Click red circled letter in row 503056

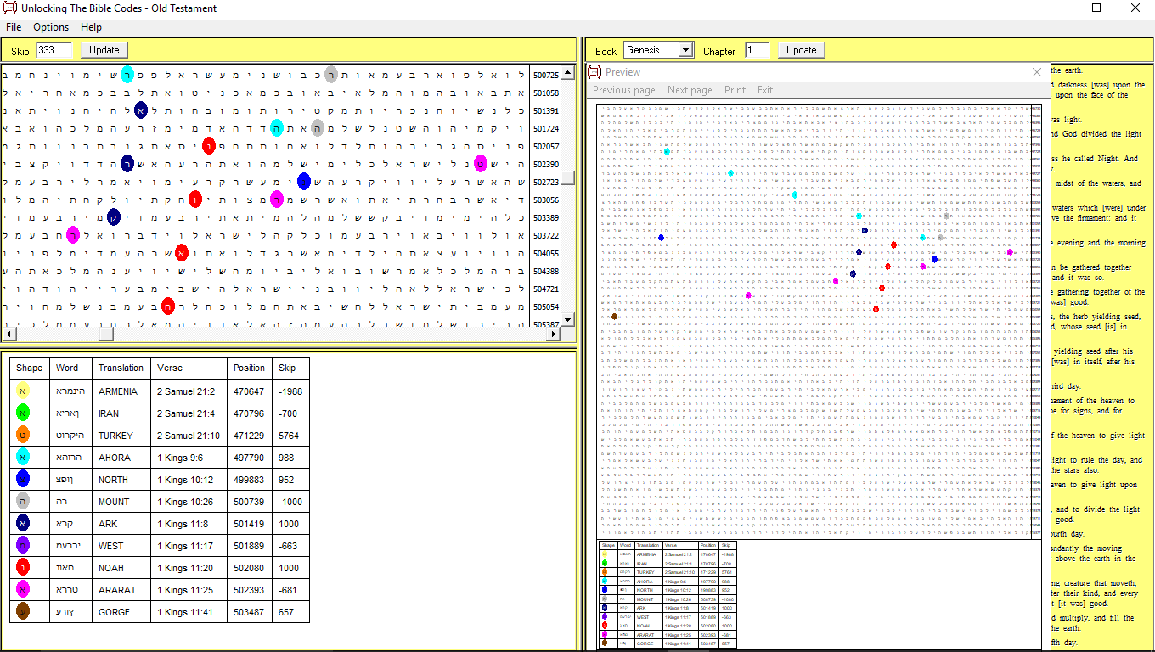(x=195, y=200)
